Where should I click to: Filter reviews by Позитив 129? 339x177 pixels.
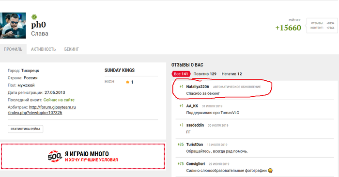click(x=205, y=74)
